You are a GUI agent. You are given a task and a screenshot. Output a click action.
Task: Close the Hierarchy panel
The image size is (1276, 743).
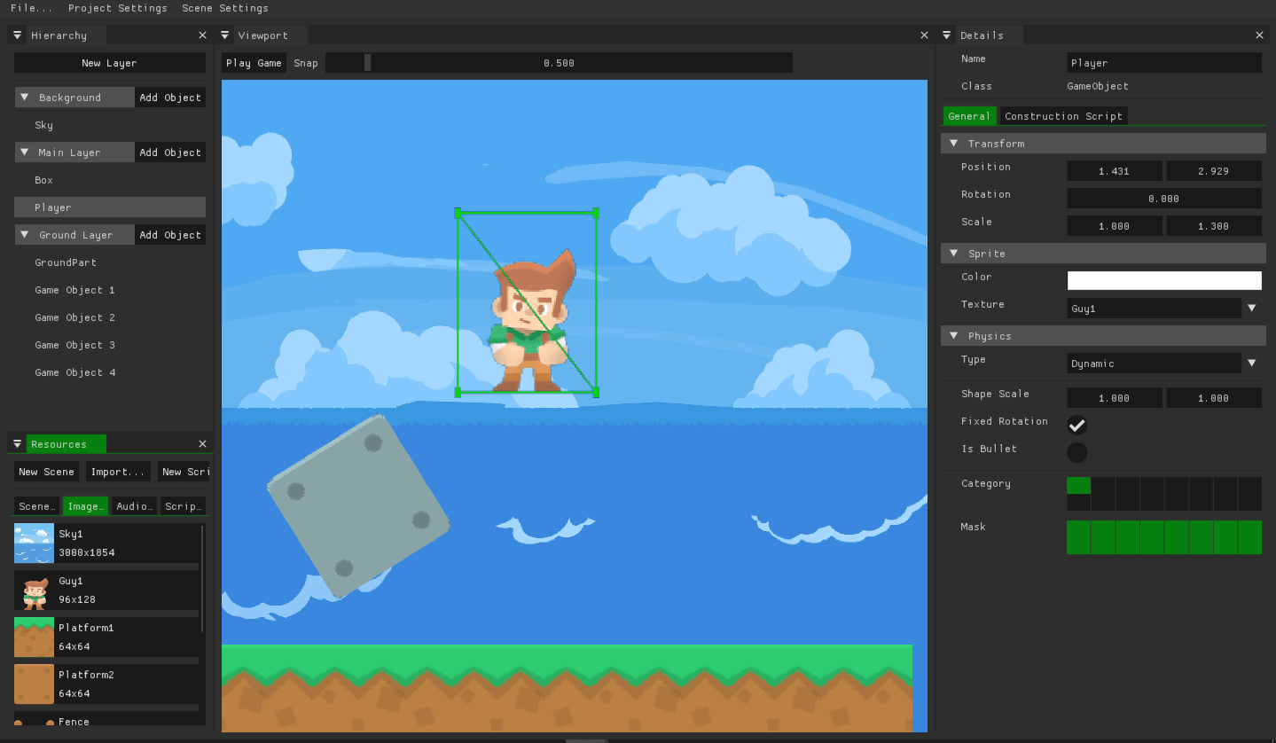point(202,35)
